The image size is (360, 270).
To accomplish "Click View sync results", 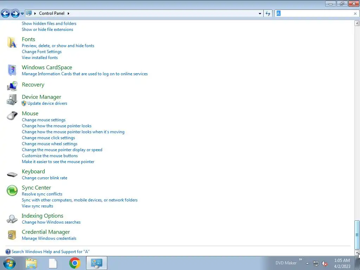I will coord(37,206).
